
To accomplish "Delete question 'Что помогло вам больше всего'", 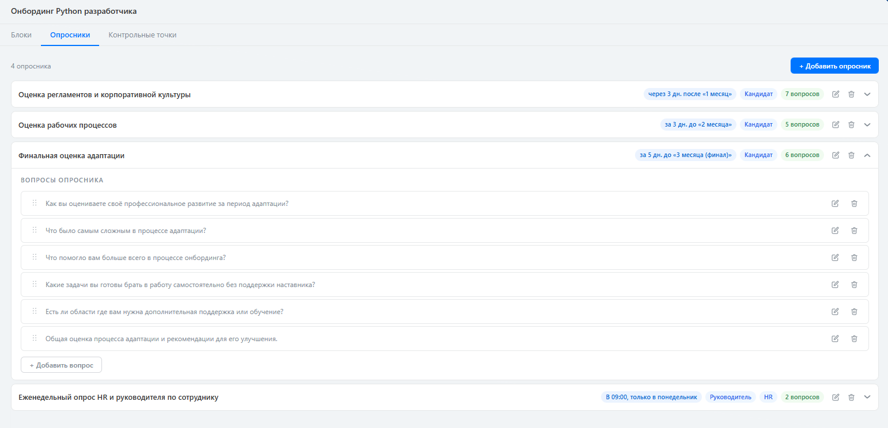I will click(x=854, y=258).
